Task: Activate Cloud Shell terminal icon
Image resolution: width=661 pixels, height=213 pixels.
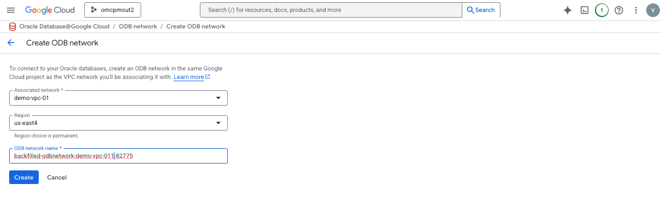Action: [x=585, y=11]
